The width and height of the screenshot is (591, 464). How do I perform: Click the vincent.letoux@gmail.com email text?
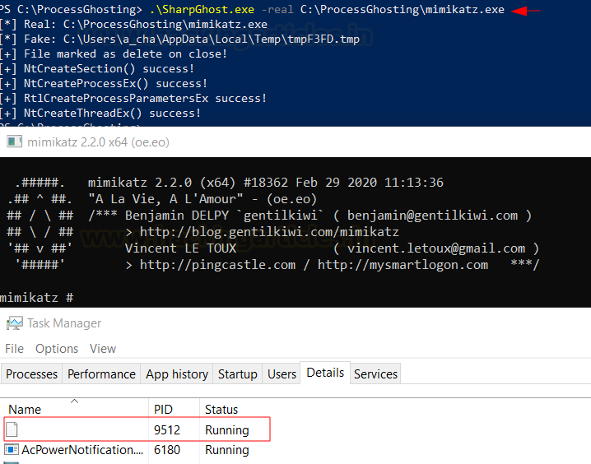coord(436,248)
